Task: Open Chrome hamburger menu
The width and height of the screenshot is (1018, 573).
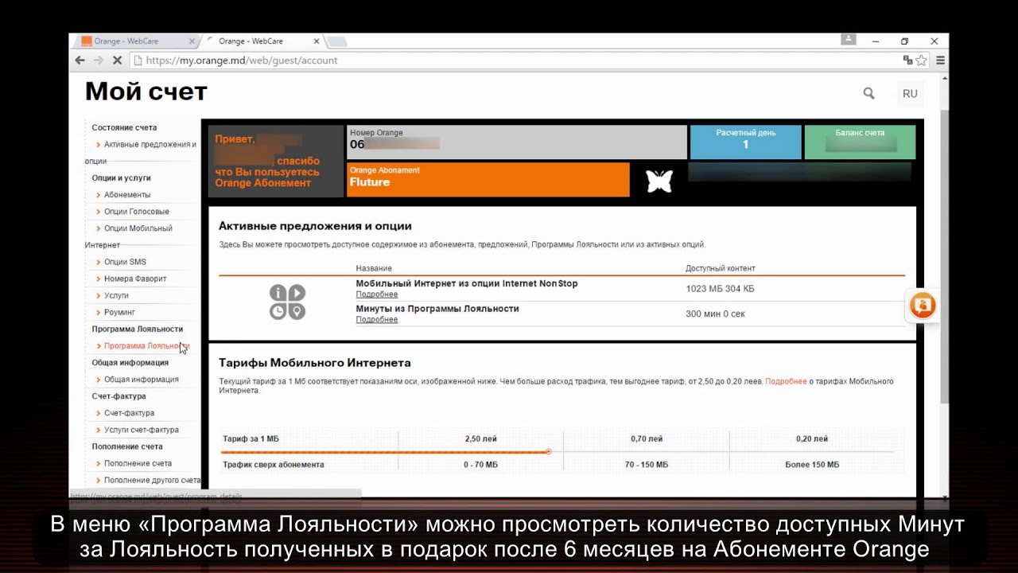Action: [940, 60]
